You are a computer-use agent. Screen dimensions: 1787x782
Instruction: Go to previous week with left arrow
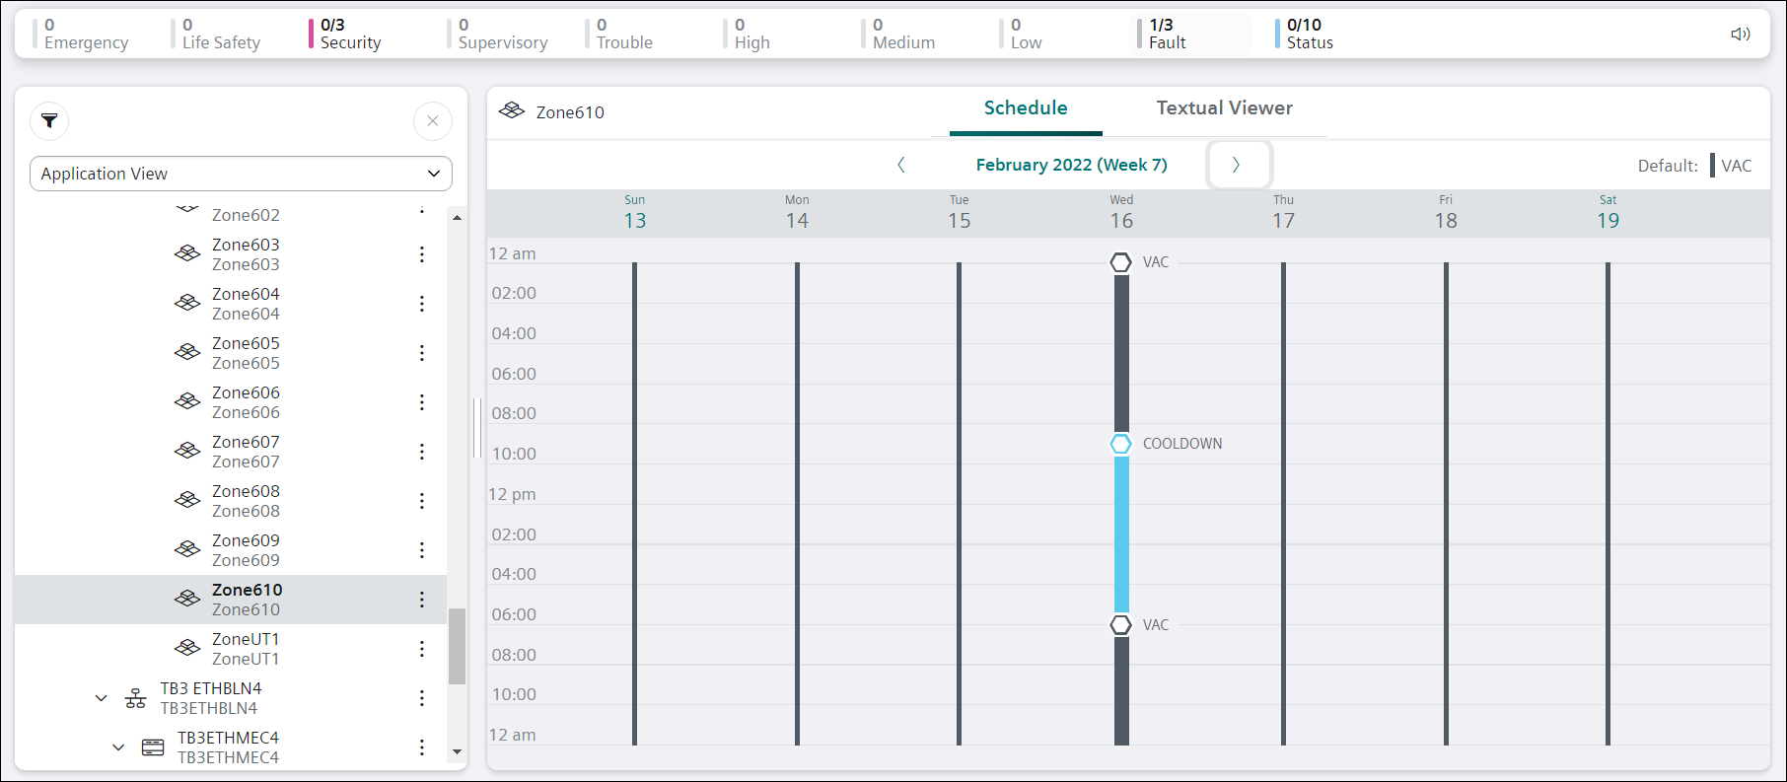[x=900, y=165]
